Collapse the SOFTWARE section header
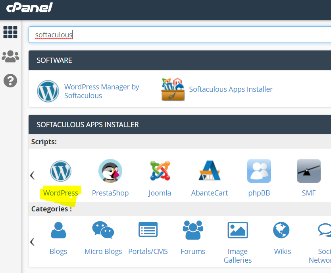The width and height of the screenshot is (331, 273). 180,60
